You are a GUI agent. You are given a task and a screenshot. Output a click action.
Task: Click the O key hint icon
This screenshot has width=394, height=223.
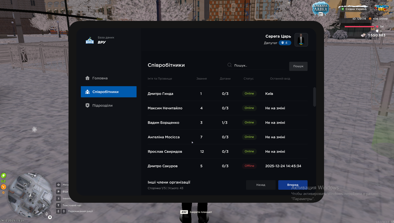pos(58,185)
